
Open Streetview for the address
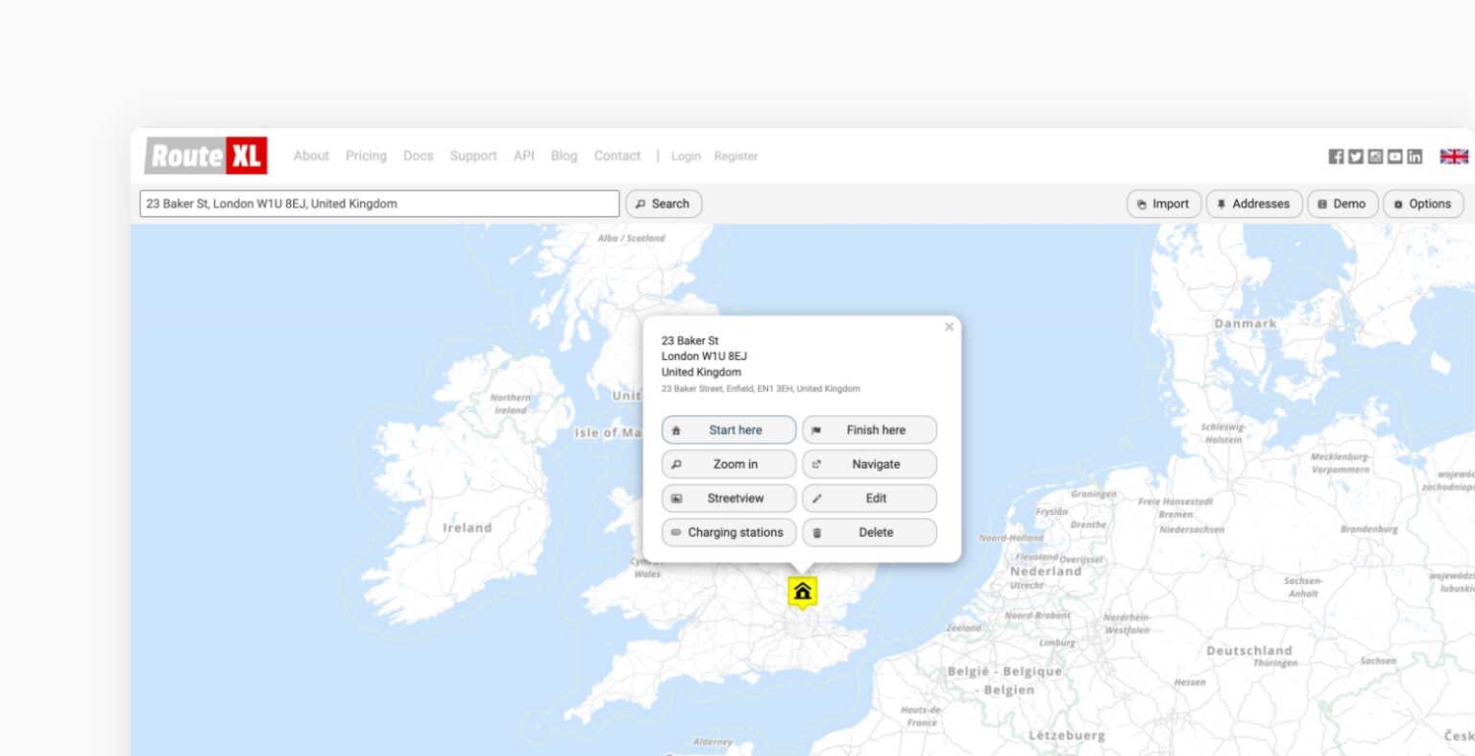point(729,498)
